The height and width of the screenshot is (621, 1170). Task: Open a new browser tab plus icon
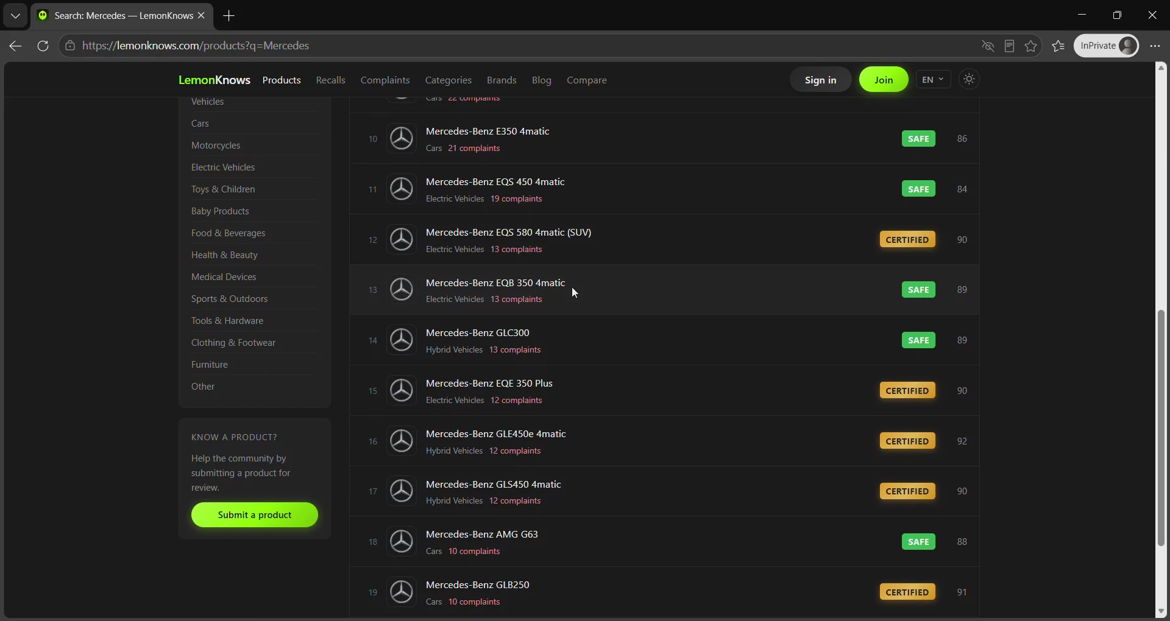pos(229,16)
